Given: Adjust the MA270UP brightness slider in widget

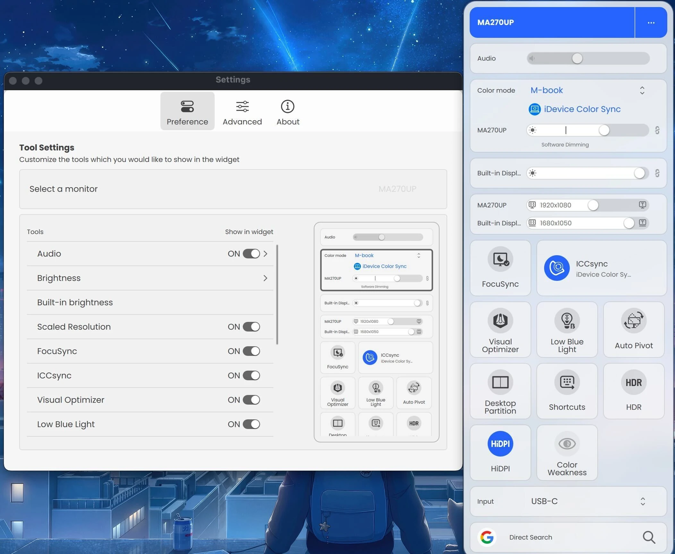Looking at the screenshot, I should [588, 130].
